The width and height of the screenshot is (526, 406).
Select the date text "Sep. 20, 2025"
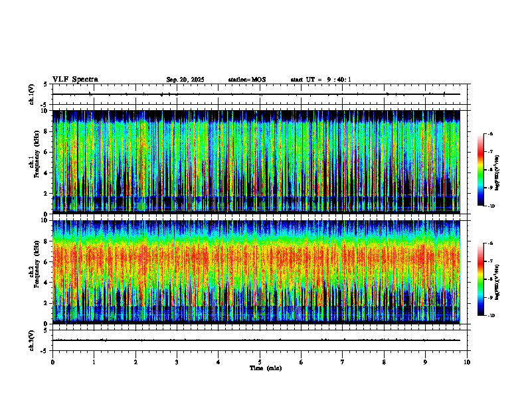[185, 80]
